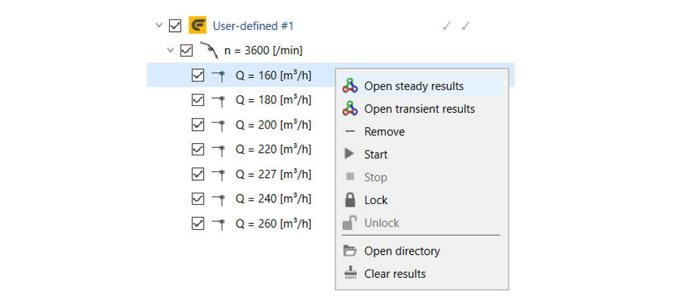Toggle checkbox for Q = 200 [m³/h]

[x=198, y=125]
